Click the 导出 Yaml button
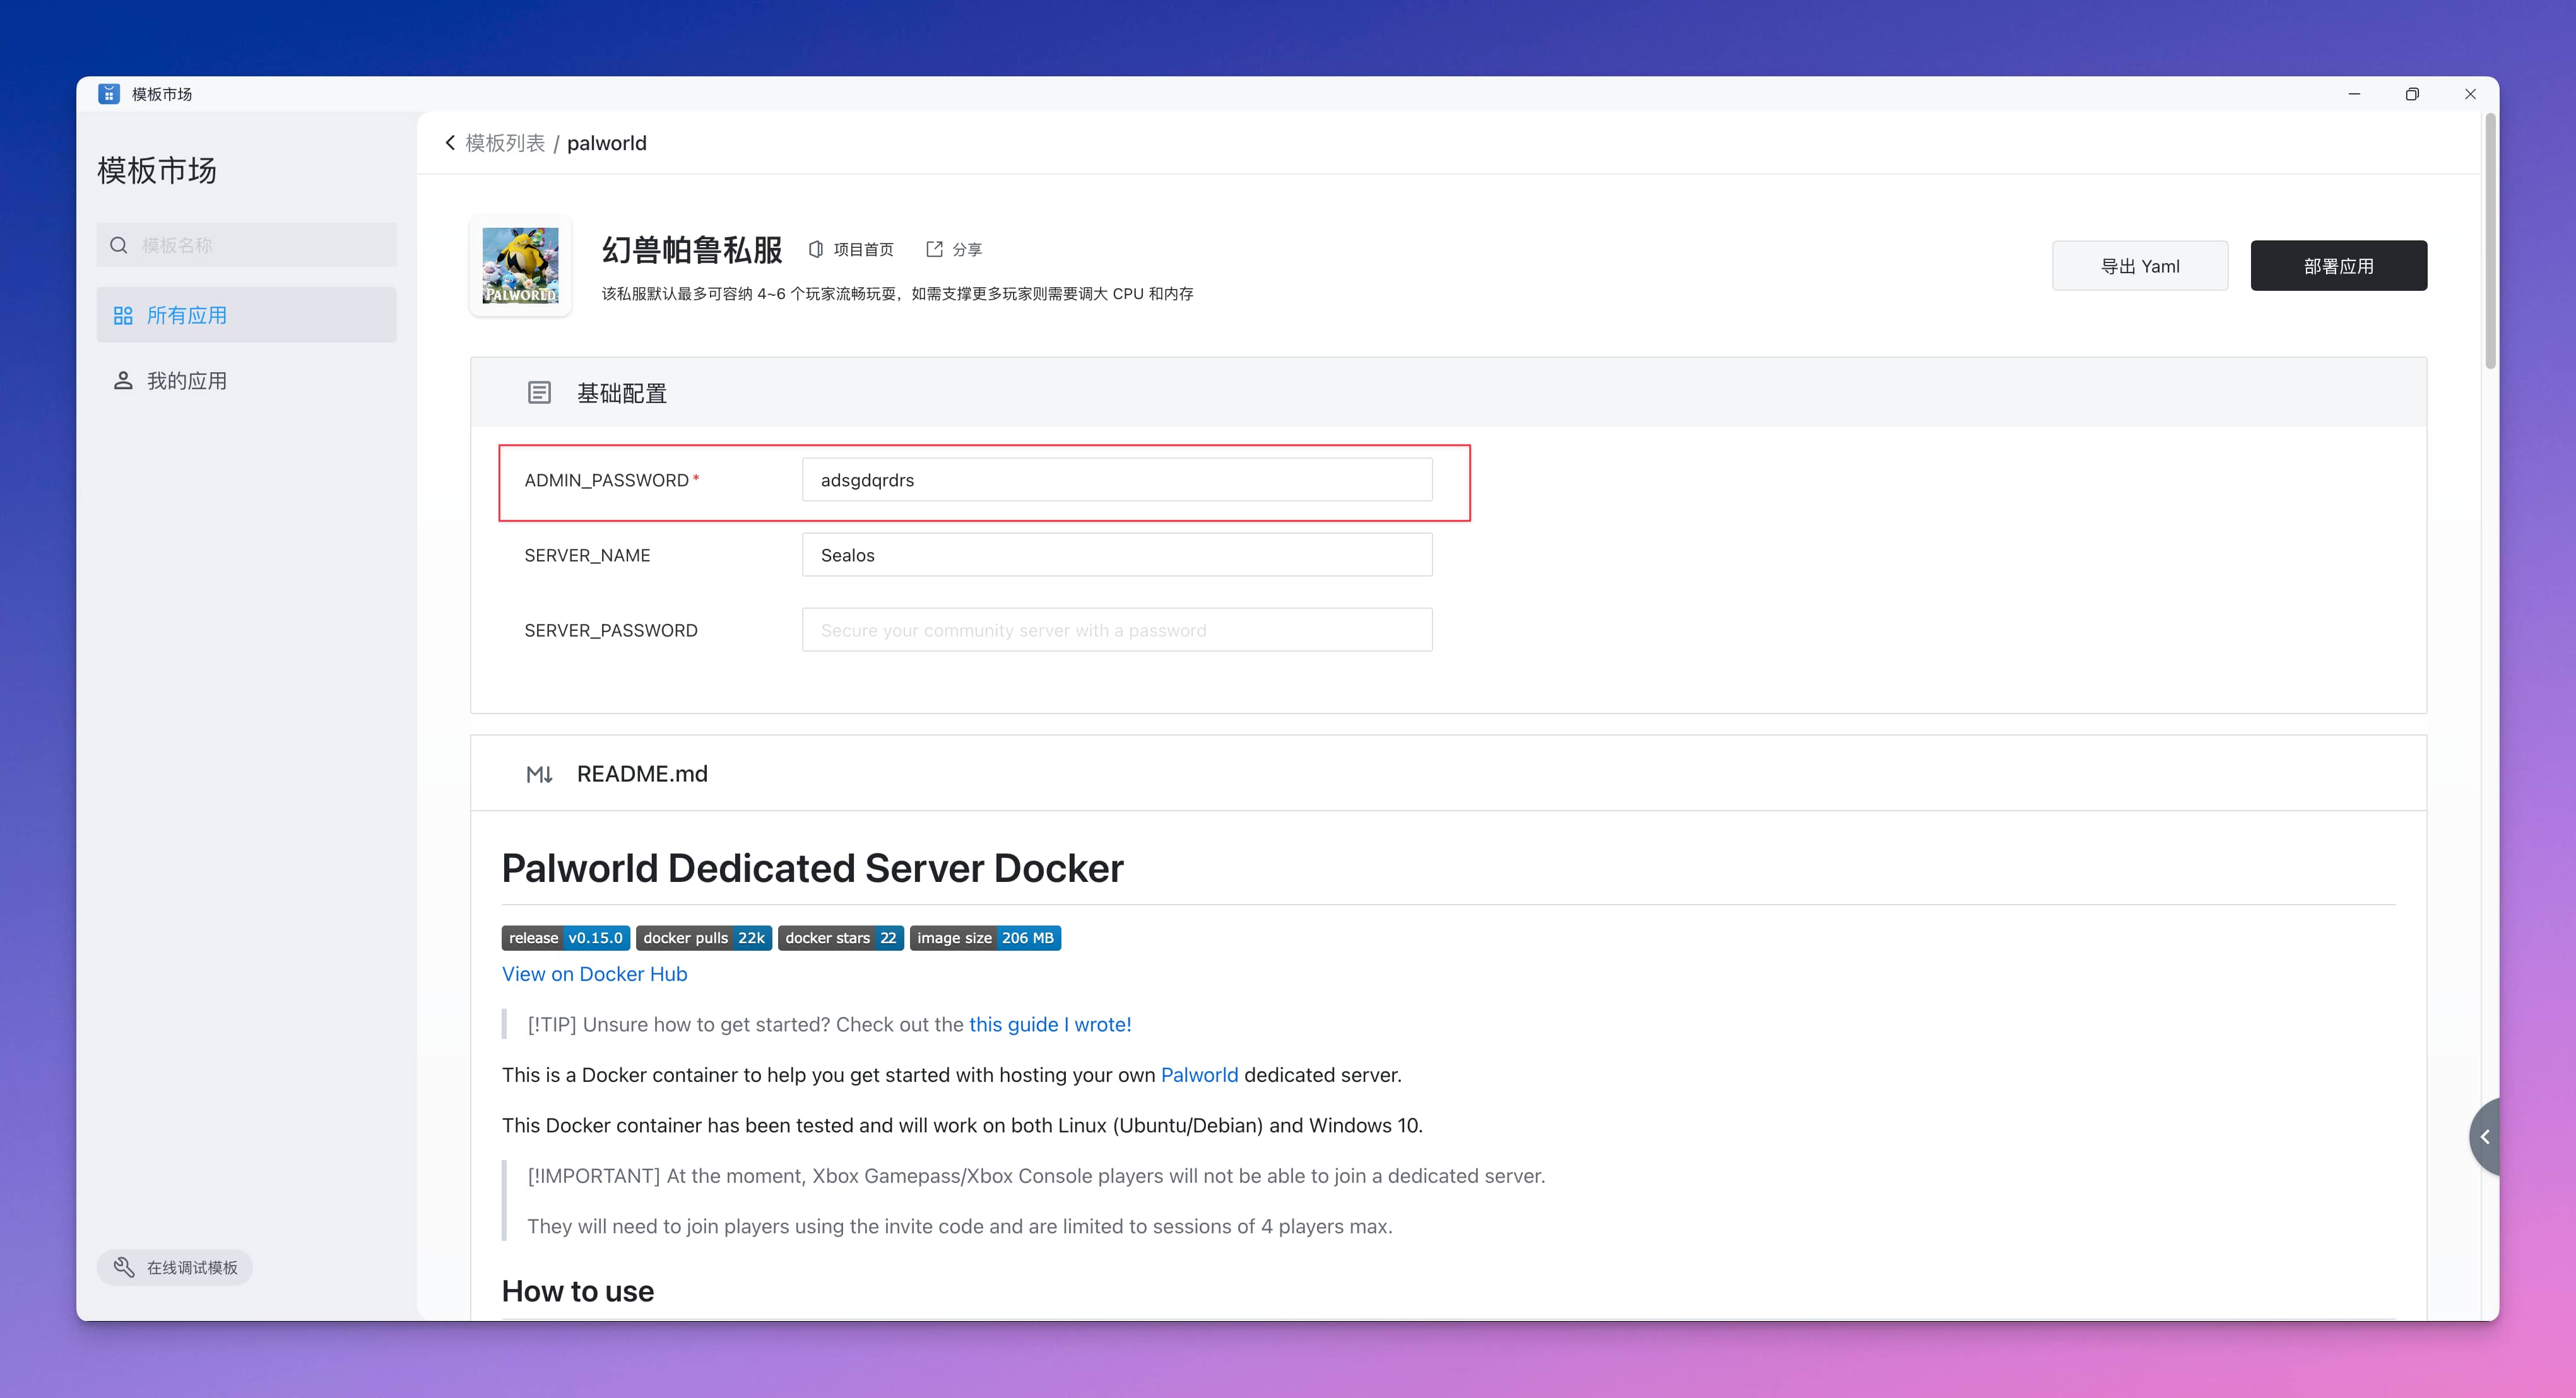This screenshot has width=2576, height=1398. [2140, 266]
